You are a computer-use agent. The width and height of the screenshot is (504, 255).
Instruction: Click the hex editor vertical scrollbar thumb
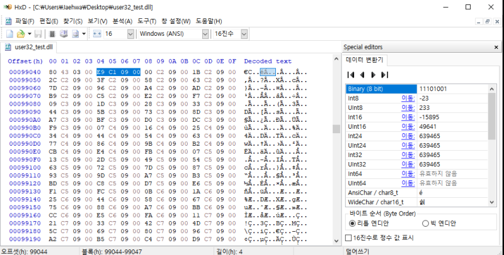coord(336,129)
